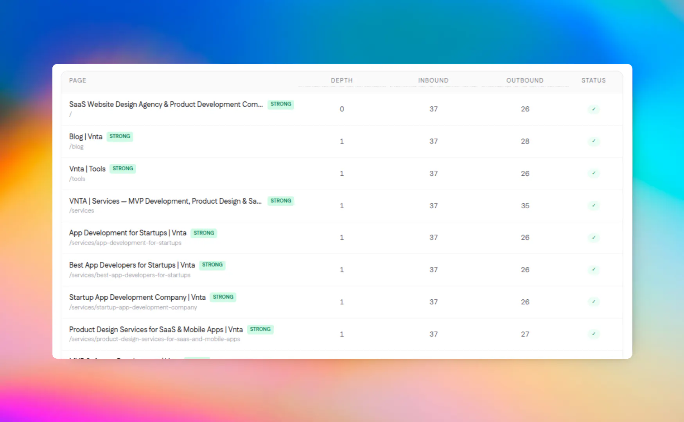Open the SaaS Website Design Agency page title
Viewport: 684px width, 422px height.
tap(166, 104)
